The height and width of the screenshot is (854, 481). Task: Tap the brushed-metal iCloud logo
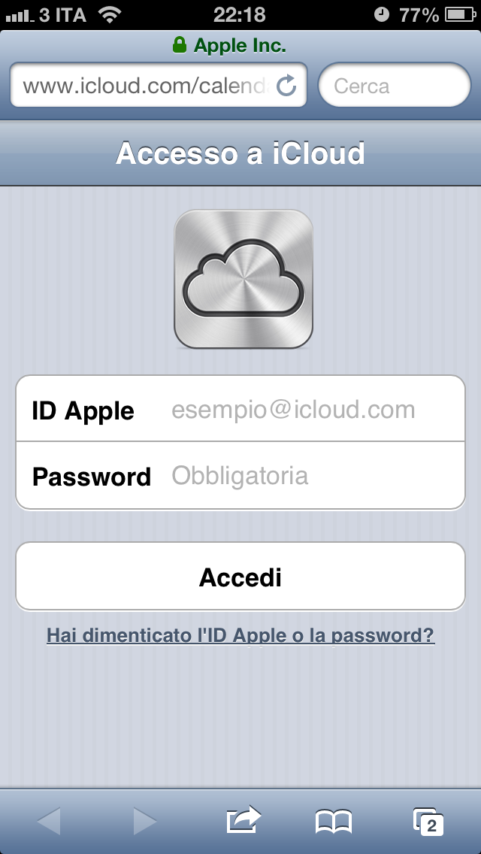(244, 279)
